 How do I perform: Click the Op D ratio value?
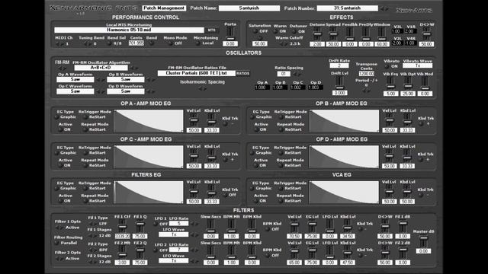click(316, 88)
